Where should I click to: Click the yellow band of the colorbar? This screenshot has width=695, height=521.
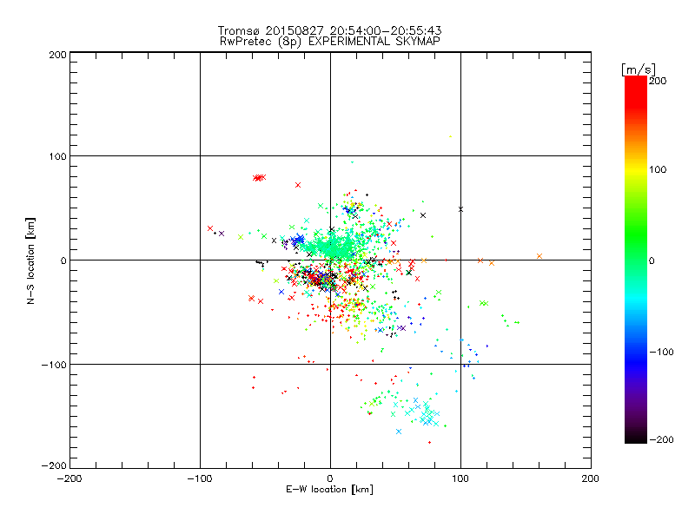(636, 170)
